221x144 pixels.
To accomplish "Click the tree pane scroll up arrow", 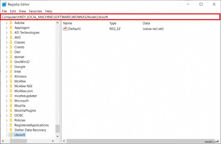I will (x=57, y=23).
